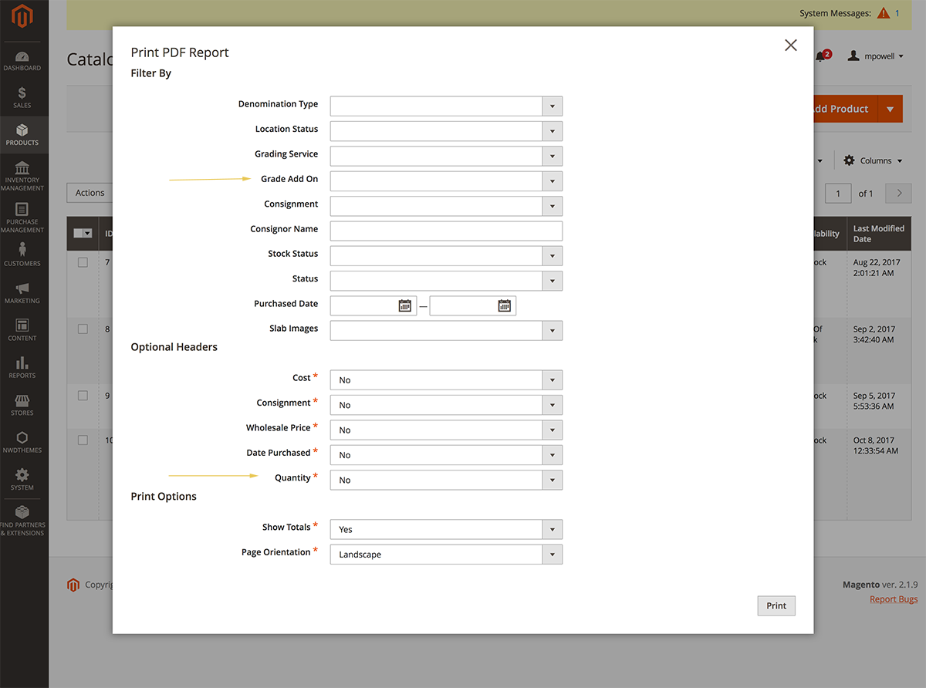Open the System sidebar icon
Viewport: 926px width, 688px height.
tap(22, 479)
